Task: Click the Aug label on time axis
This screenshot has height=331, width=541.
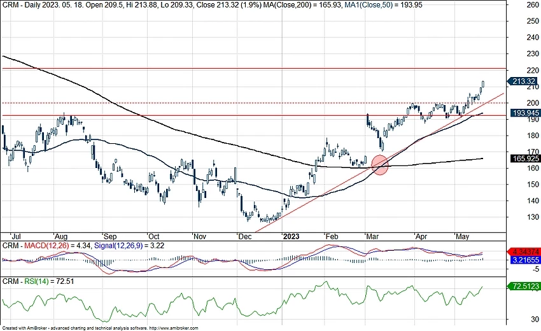Action: (61, 237)
